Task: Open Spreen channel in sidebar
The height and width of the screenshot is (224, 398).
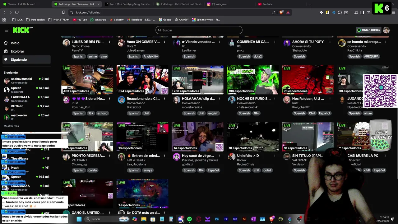Action: 26,90
